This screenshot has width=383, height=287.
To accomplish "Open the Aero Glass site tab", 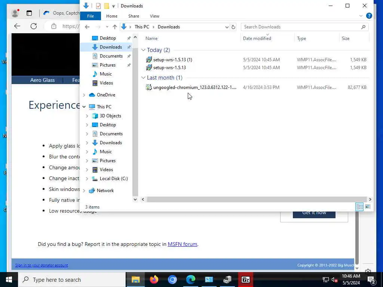I will 42,80.
